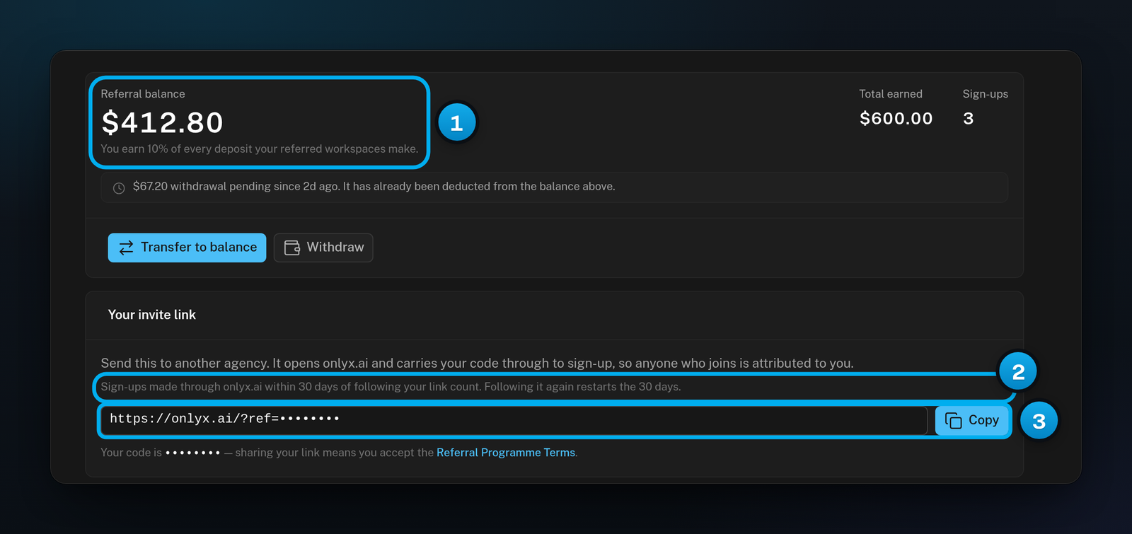Select the invite link URL field
Image resolution: width=1132 pixels, height=534 pixels.
(514, 421)
